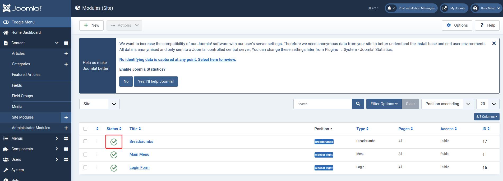Click into the module Search field

(x=322, y=104)
